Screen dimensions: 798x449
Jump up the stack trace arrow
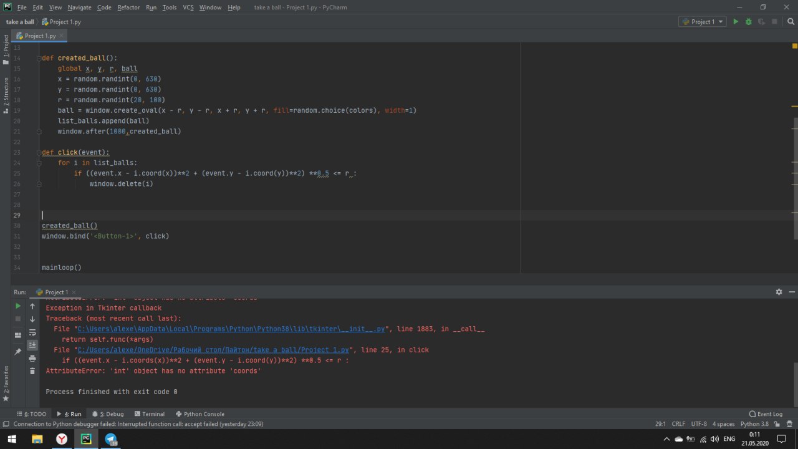(32, 306)
